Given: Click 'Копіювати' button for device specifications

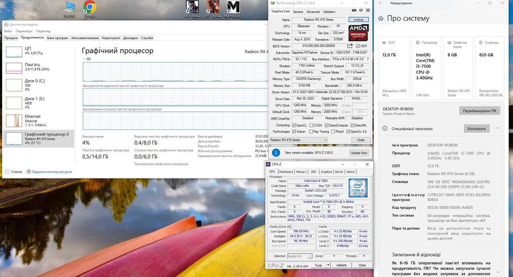Looking at the screenshot, I should (x=477, y=129).
